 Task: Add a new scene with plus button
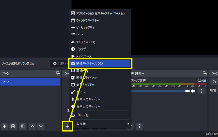tap(5, 126)
